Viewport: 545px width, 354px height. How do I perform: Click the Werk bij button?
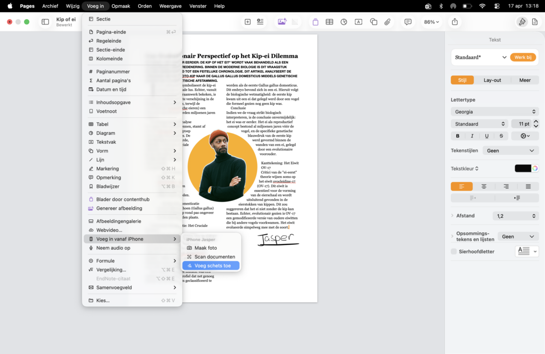coord(523,57)
